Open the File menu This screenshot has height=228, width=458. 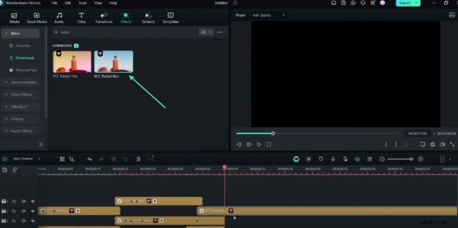(54, 3)
